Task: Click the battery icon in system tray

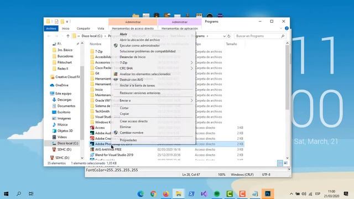Action: [298, 194]
